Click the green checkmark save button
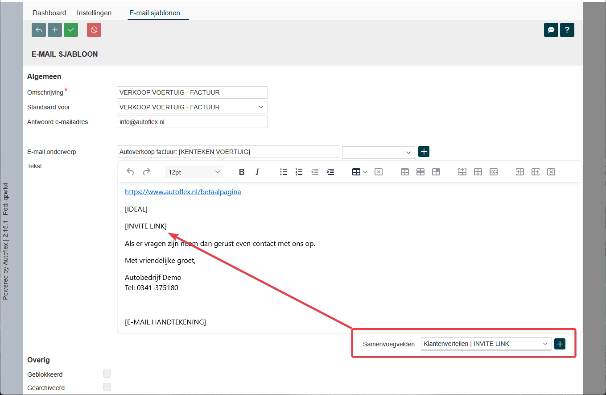 71,30
